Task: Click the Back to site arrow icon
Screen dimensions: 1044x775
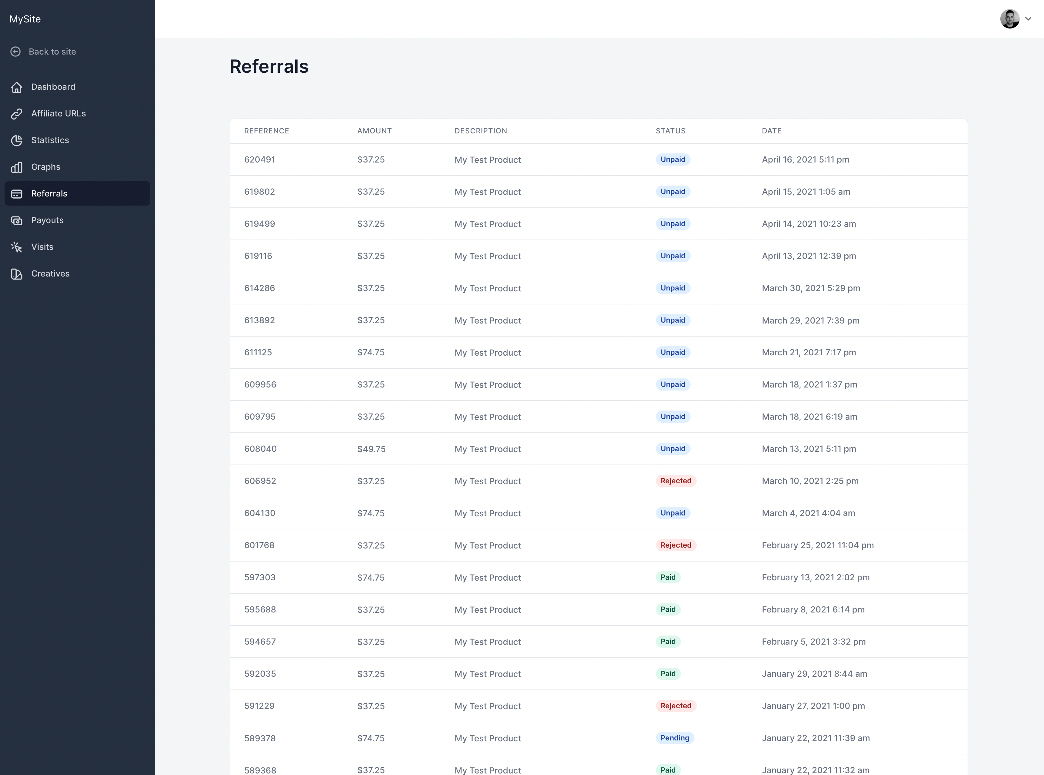Action: pos(15,52)
